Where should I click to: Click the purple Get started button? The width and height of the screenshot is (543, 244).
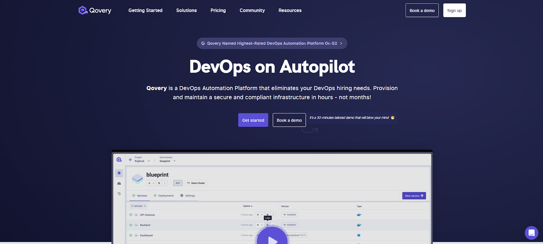point(253,120)
